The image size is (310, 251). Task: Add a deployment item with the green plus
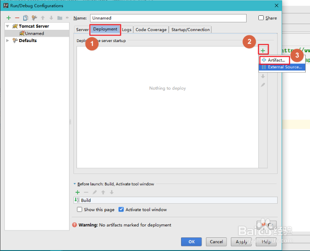click(x=263, y=51)
